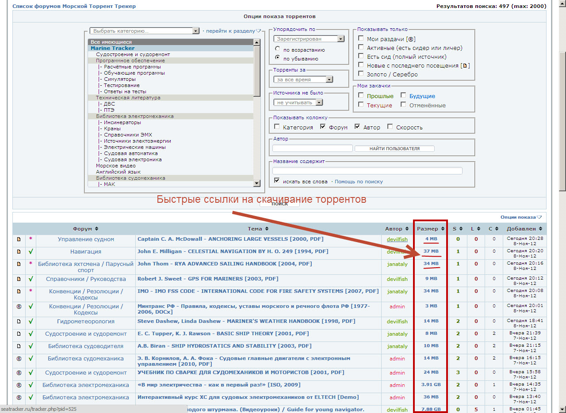Screen dimensions: 566x413
Task: Open the 'Зарегистрирован' sort-by dropdown
Action: [x=340, y=39]
